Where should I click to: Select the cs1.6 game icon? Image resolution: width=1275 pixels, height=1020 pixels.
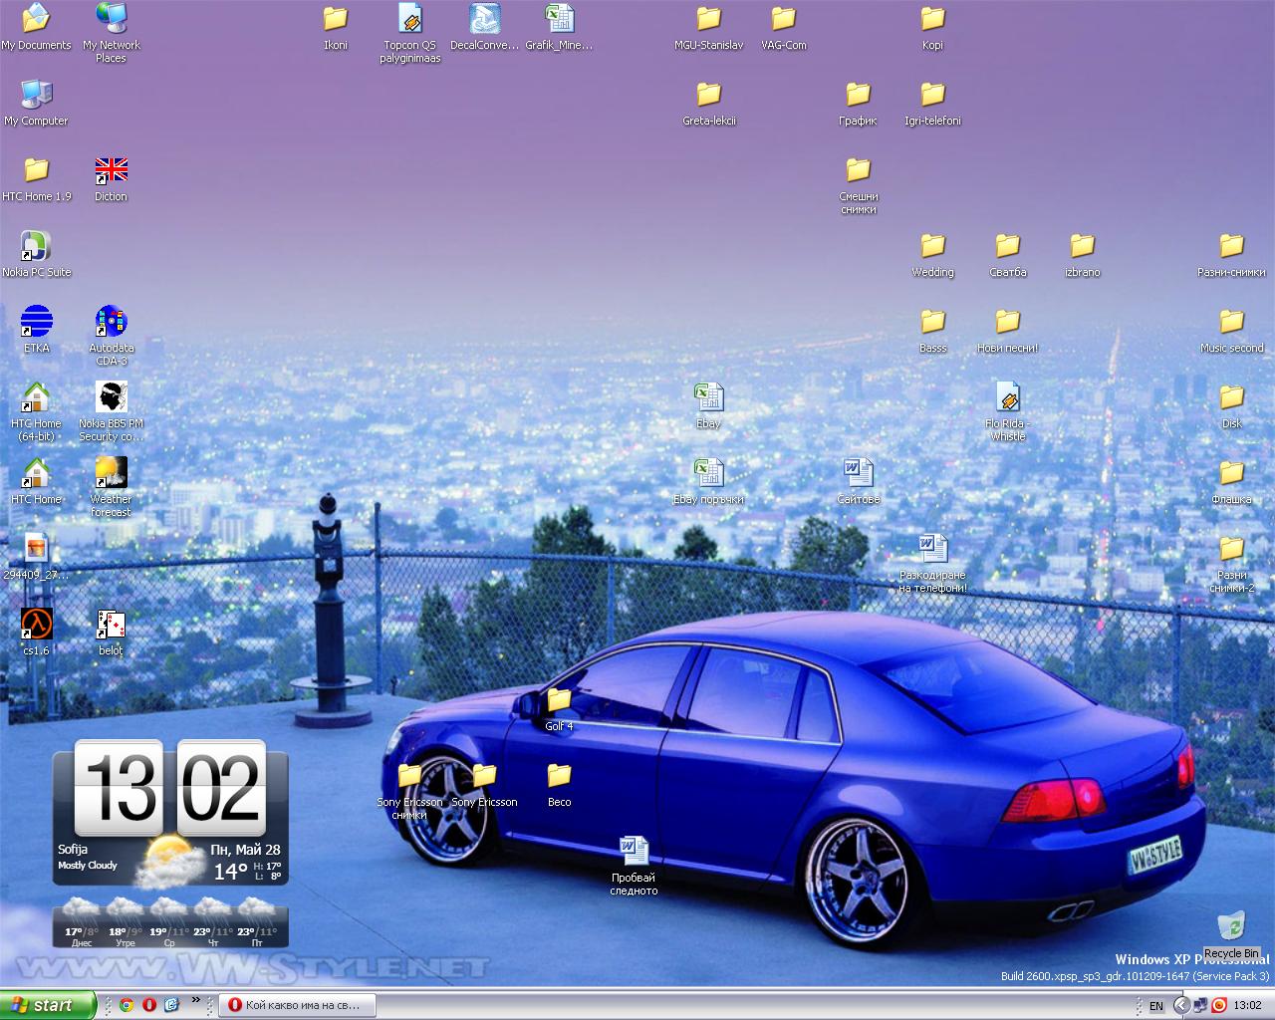36,626
